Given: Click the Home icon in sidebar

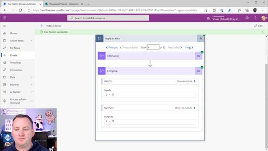Looking at the screenshot, I should click(5, 33).
